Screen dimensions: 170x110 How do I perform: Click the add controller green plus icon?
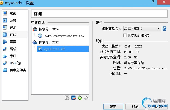point(80,98)
